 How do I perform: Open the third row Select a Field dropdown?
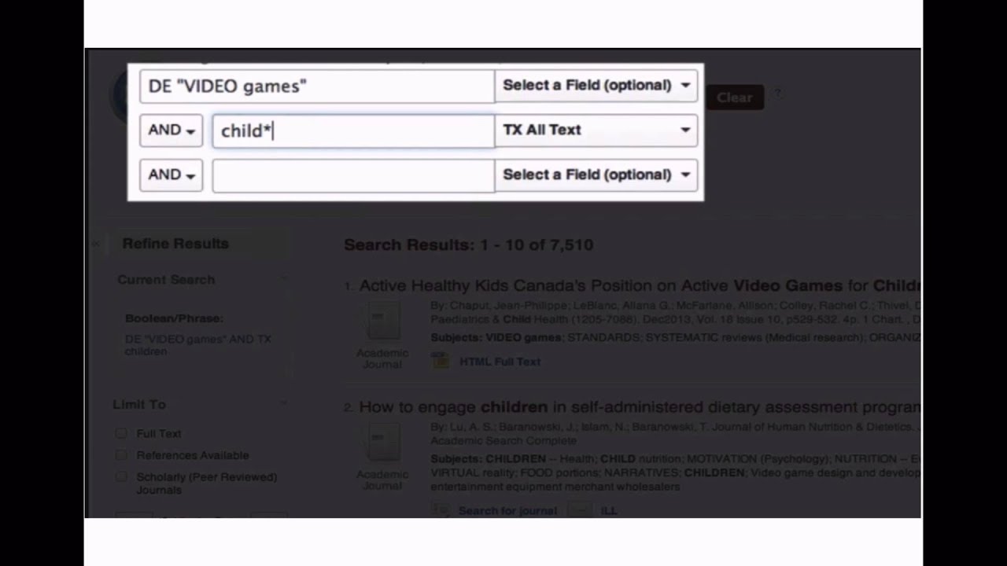(x=596, y=175)
